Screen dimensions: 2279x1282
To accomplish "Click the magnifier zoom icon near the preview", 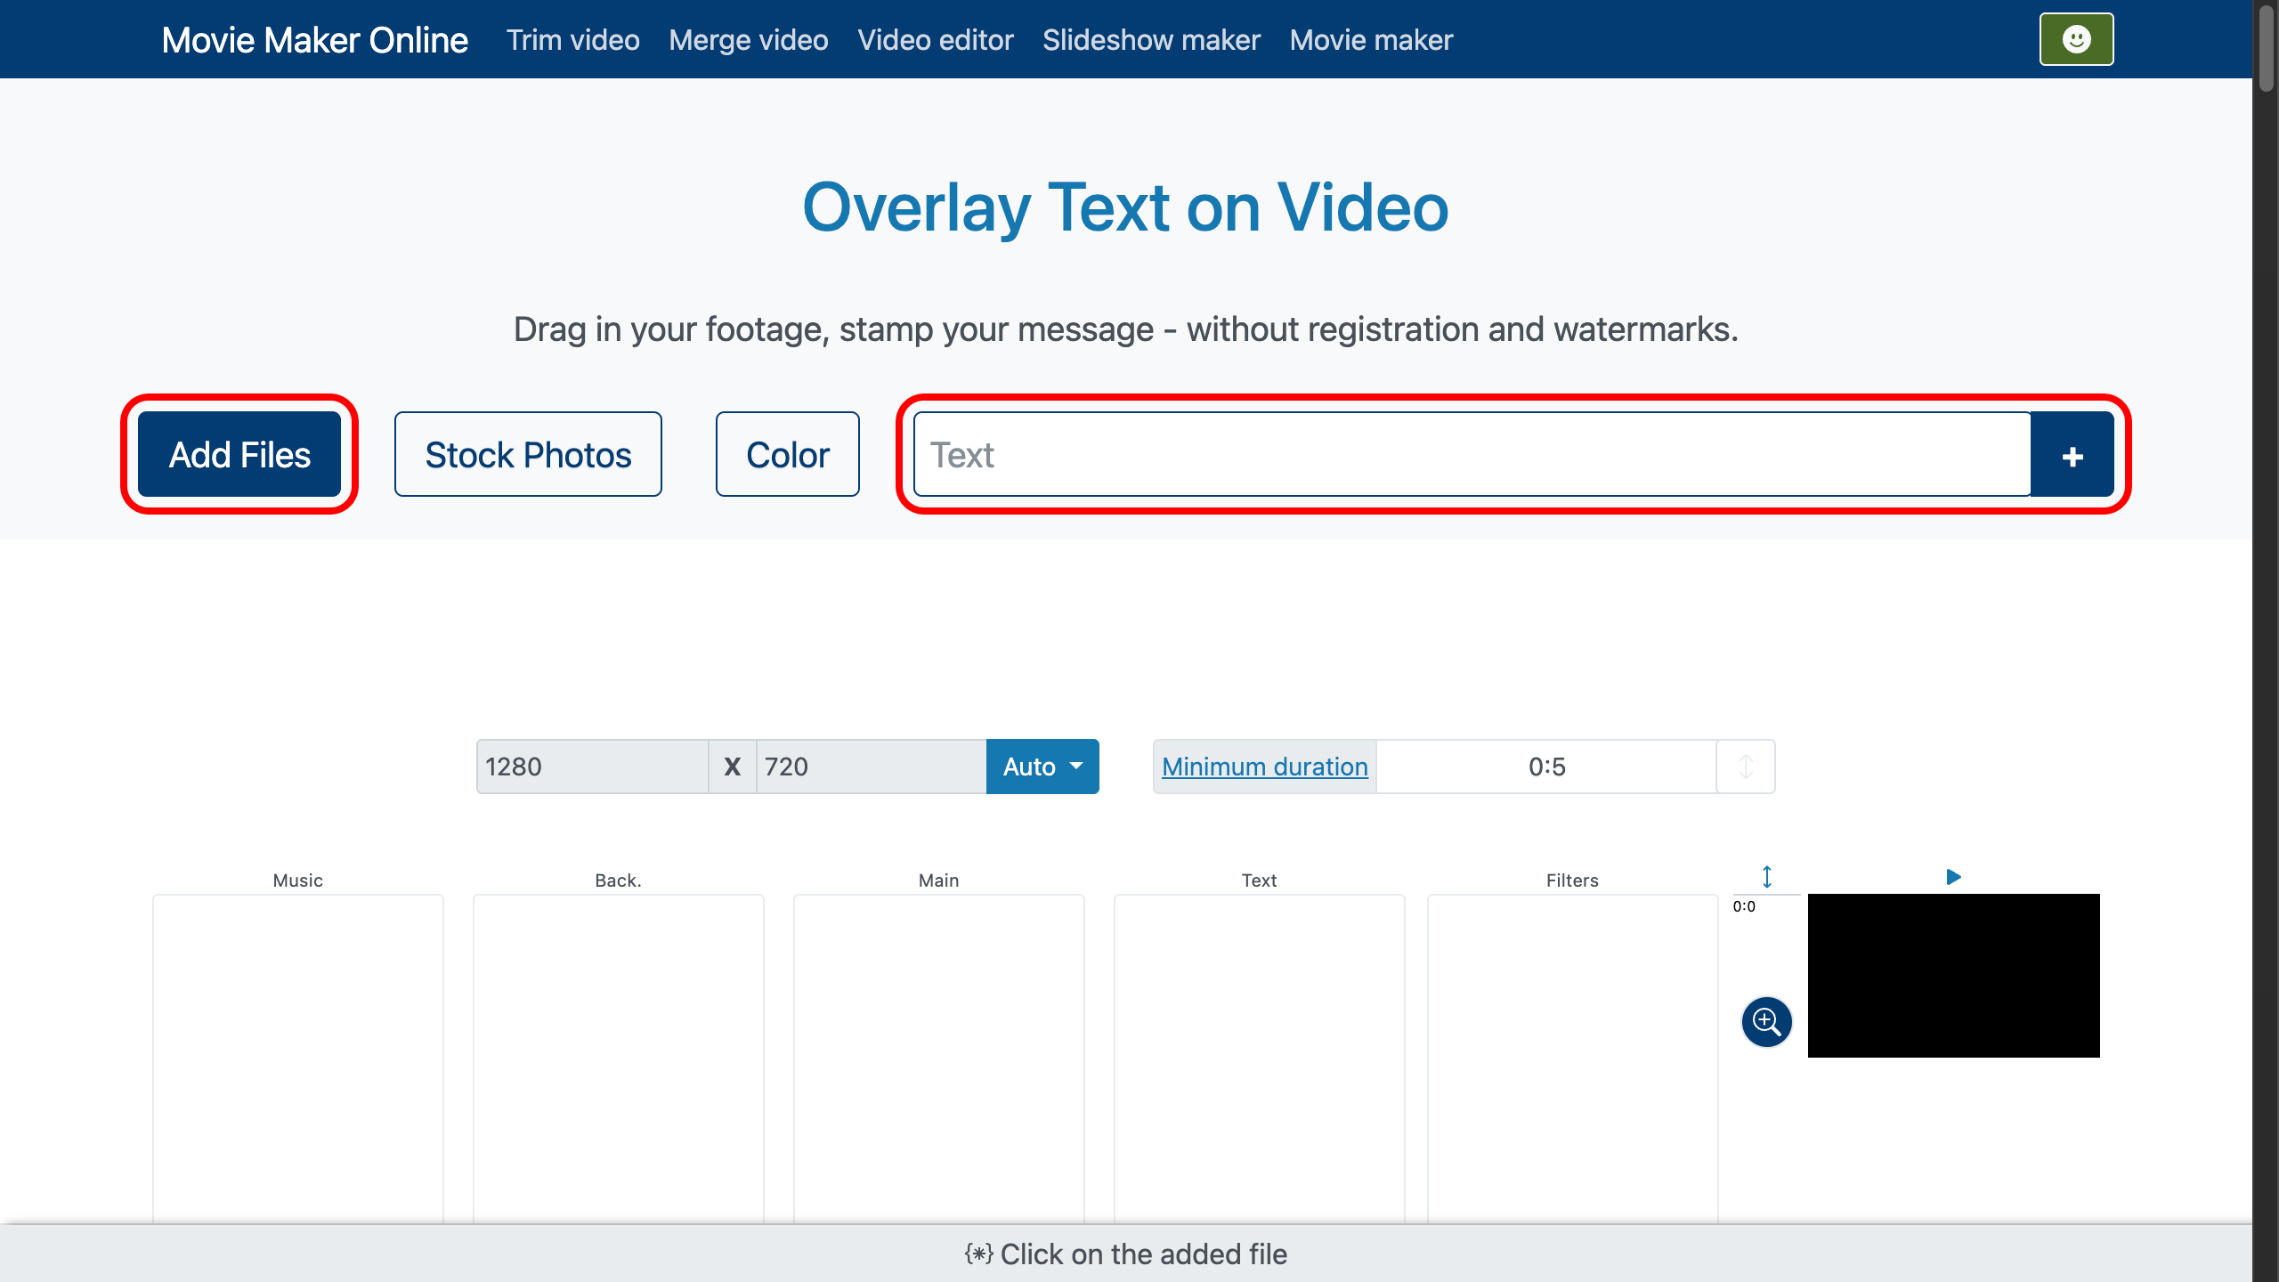I will [1766, 1022].
